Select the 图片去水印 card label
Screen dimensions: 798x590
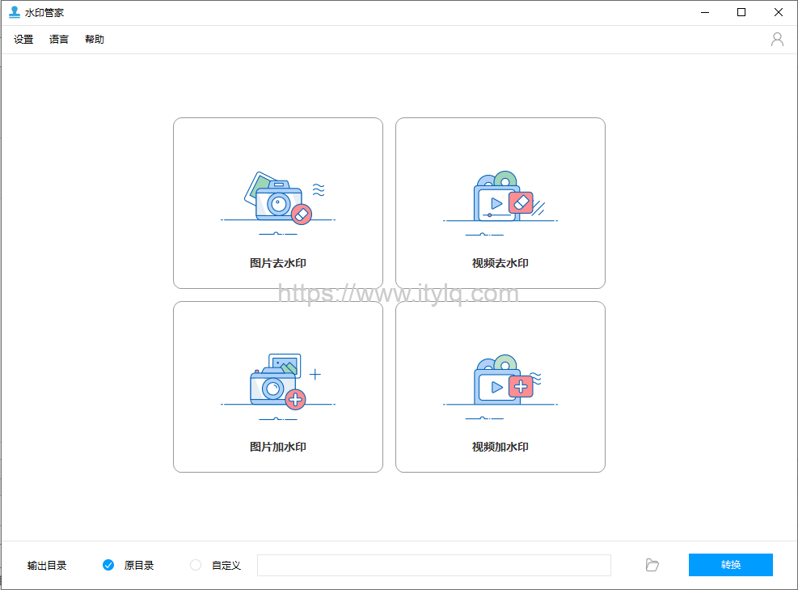pyautogui.click(x=278, y=263)
